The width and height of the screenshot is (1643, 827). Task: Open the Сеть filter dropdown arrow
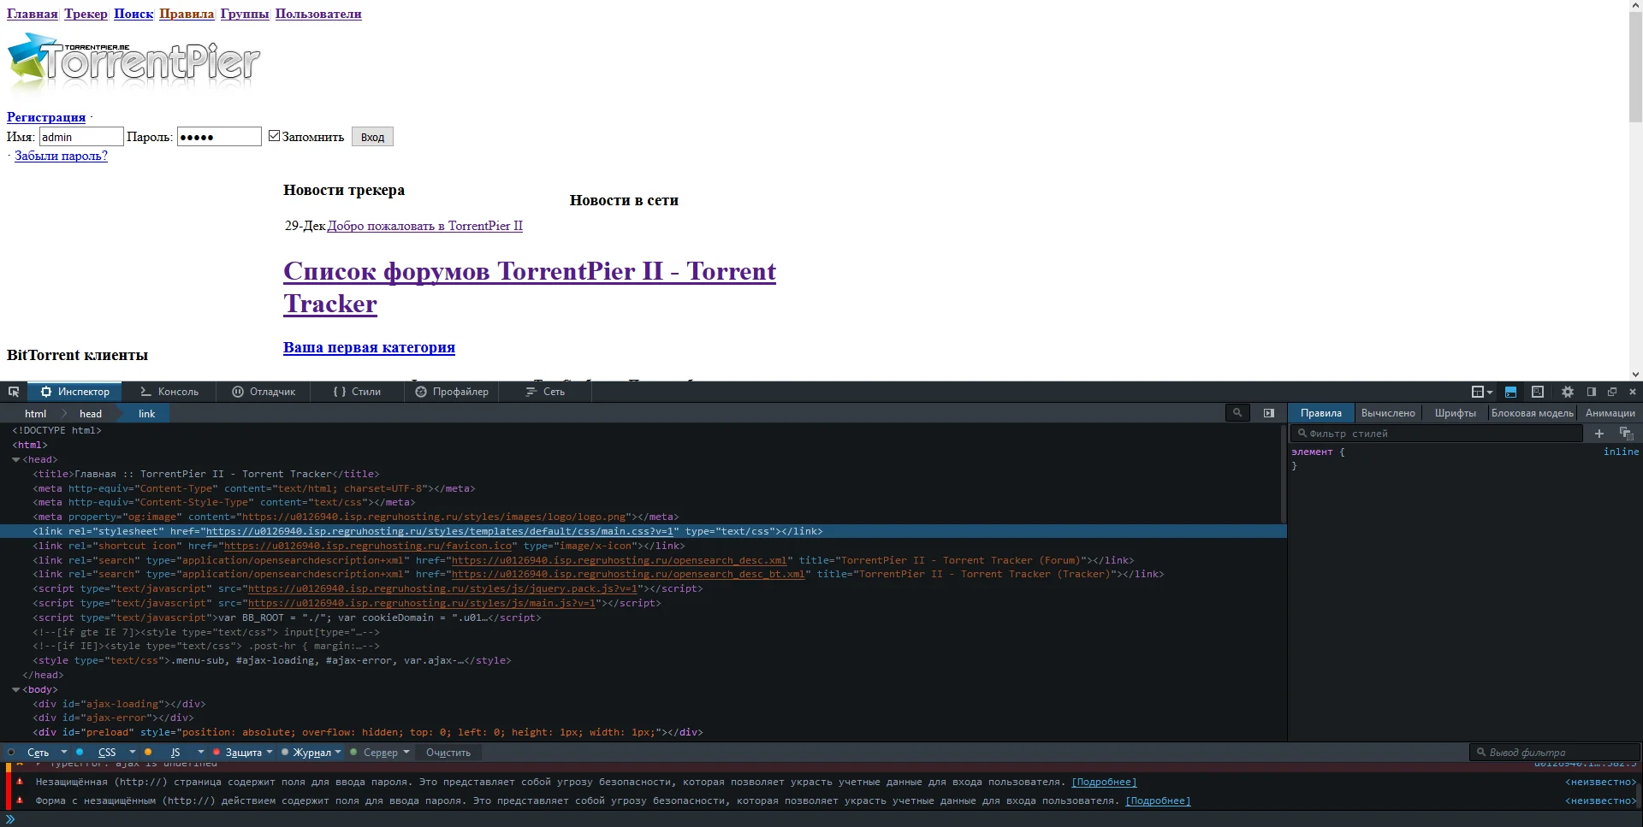64,753
